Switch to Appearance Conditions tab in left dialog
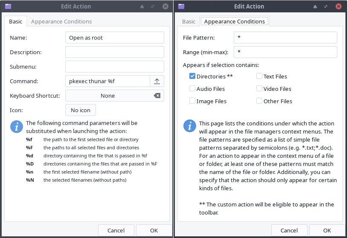Screen dimensions: 348x238 [61, 21]
